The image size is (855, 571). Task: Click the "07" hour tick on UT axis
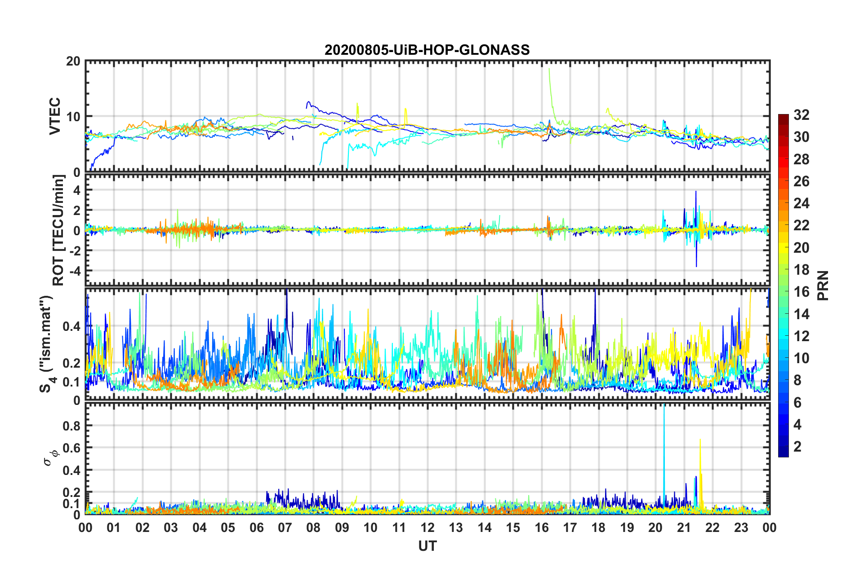pos(285,527)
